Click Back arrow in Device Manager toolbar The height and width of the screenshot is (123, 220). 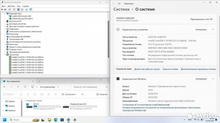coord(2,9)
